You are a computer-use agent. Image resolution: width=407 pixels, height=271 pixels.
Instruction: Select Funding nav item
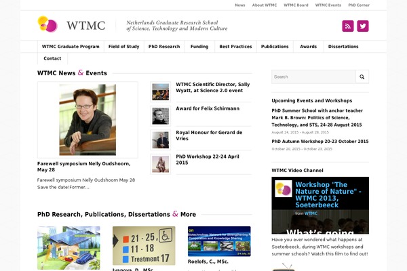pyautogui.click(x=199, y=47)
